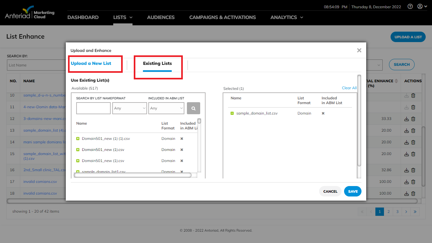Sort by Enhance percentage column arrows
The image size is (432, 243).
(396, 81)
